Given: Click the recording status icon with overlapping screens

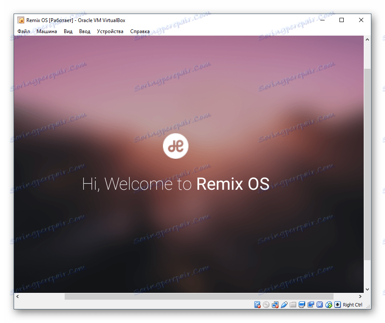Looking at the screenshot, I should [311, 305].
